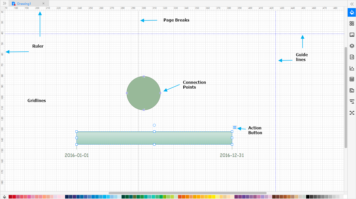Pick the bright yellow palette swatch
Viewport: 356px width, 199px height.
click(x=213, y=197)
